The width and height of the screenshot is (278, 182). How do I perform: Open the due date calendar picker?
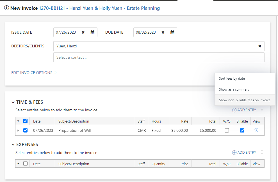pyautogui.click(x=172, y=32)
